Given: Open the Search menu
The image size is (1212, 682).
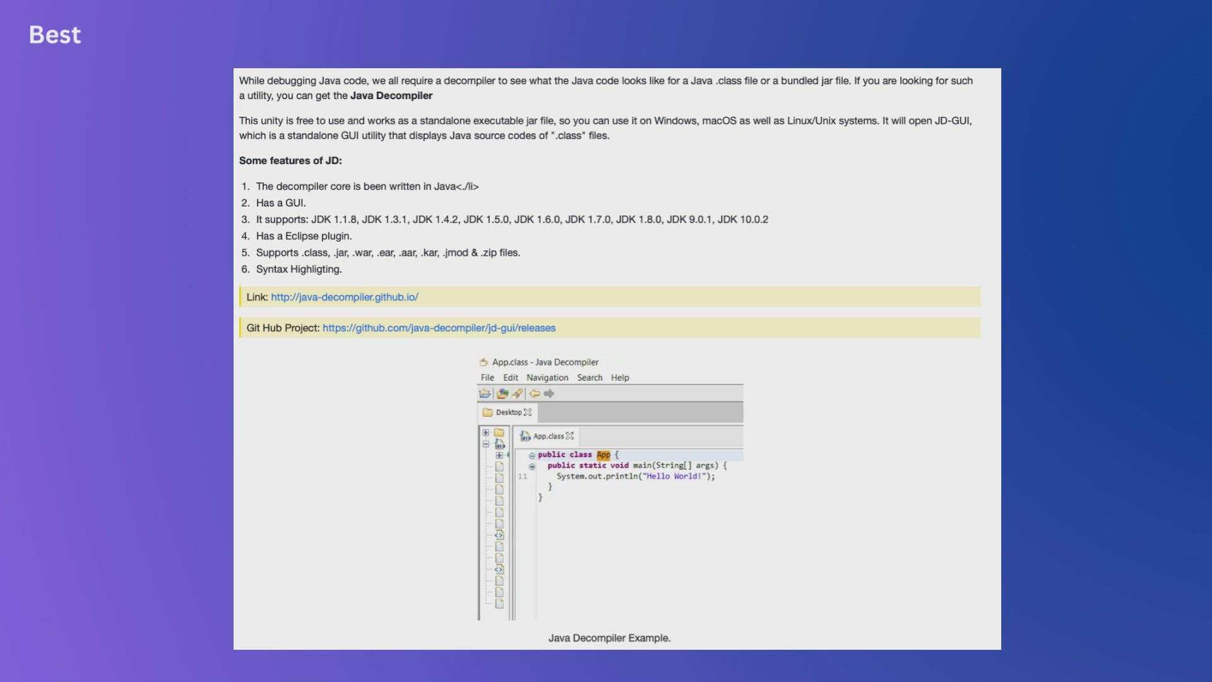Looking at the screenshot, I should (x=590, y=378).
